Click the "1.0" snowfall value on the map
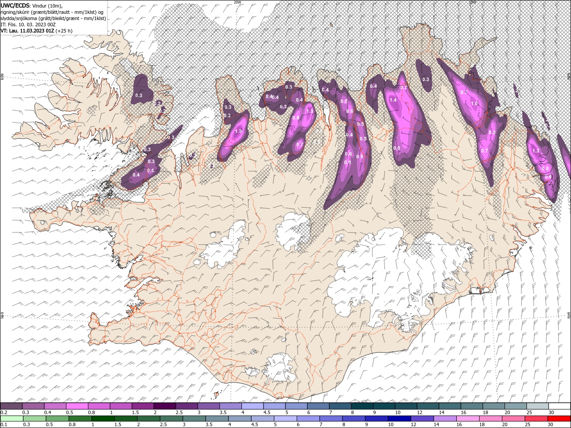Screen dimensions: 571x428 click(x=474, y=103)
